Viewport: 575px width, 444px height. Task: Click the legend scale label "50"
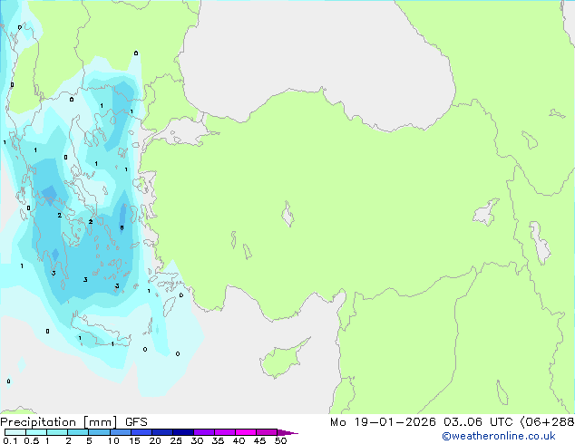coord(281,440)
